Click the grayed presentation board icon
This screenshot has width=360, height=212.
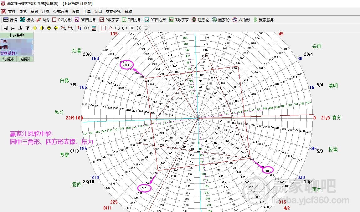click(146, 28)
